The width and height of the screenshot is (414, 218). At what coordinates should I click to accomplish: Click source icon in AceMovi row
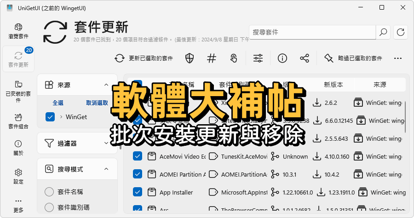pos(358,156)
